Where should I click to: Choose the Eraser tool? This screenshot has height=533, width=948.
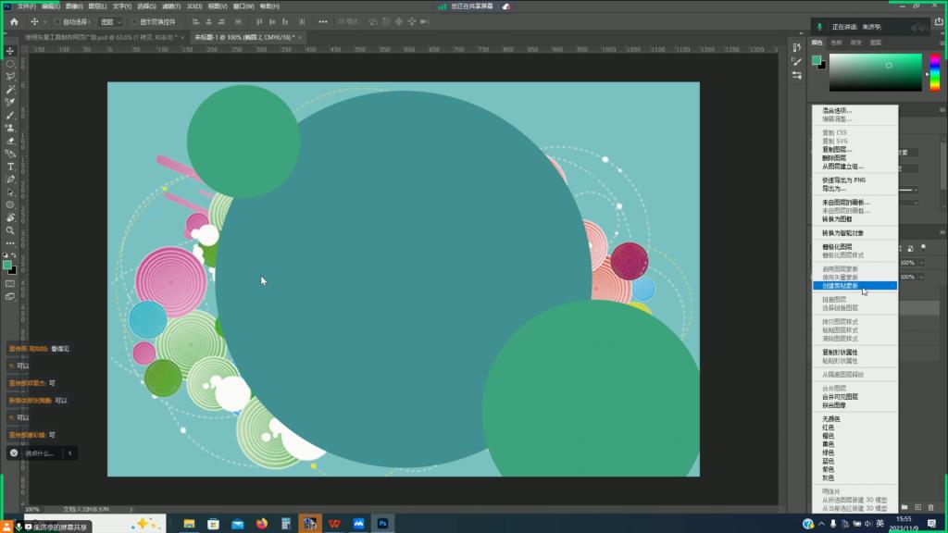10,141
